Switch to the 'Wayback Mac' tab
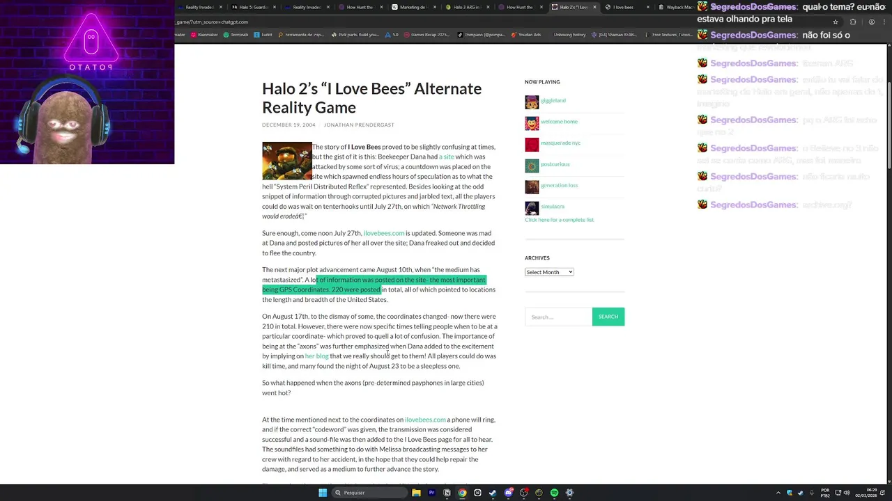892x501 pixels. (x=676, y=7)
